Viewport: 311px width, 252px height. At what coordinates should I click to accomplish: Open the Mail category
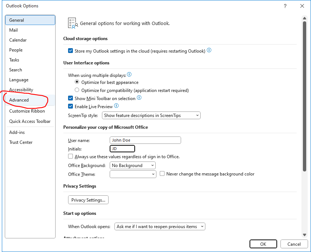tap(30, 30)
